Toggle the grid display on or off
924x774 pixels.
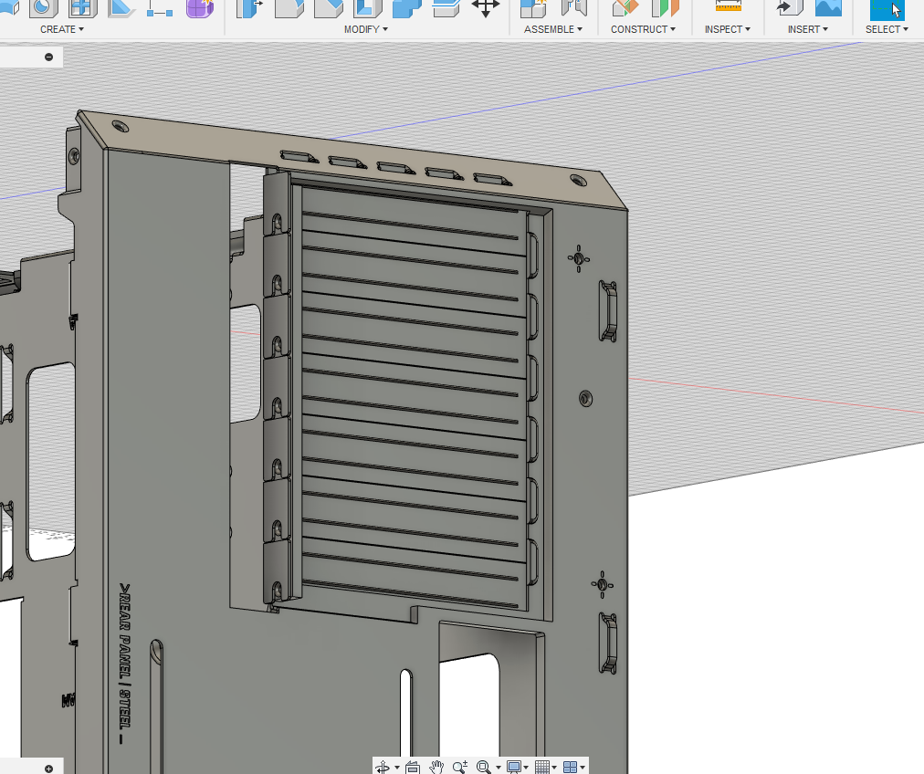tap(542, 767)
